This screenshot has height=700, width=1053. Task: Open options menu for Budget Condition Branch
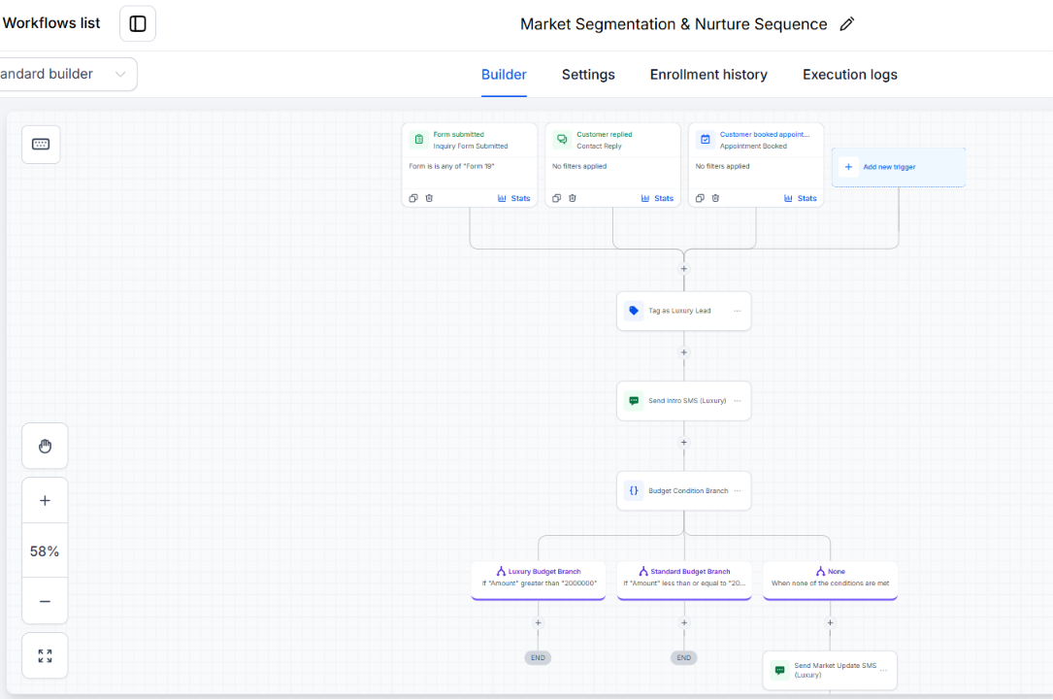click(x=738, y=490)
